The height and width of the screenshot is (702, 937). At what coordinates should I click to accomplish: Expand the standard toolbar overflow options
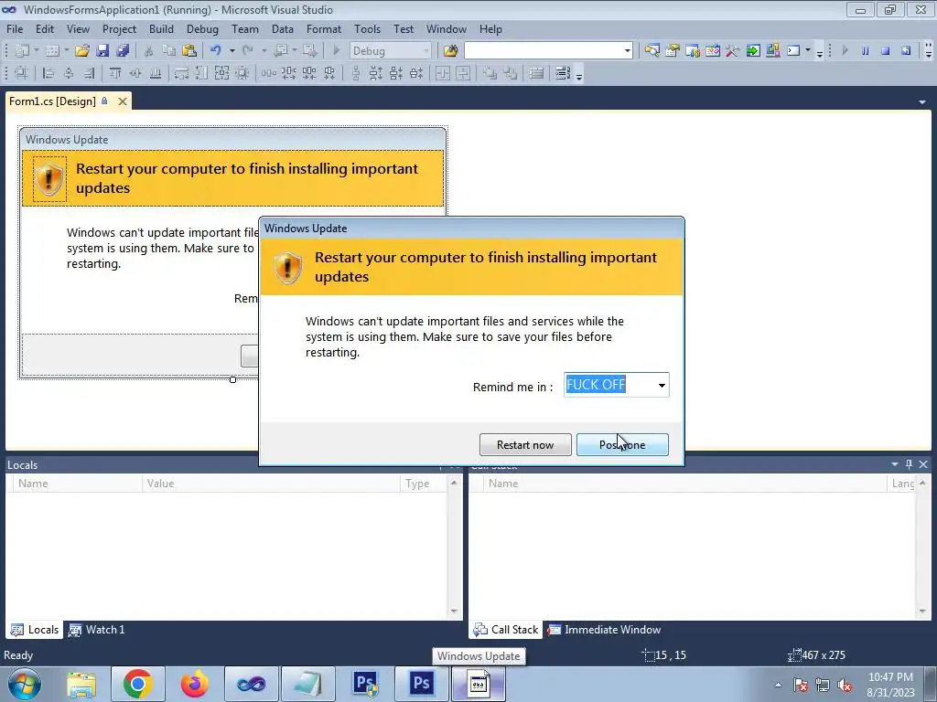[x=820, y=52]
